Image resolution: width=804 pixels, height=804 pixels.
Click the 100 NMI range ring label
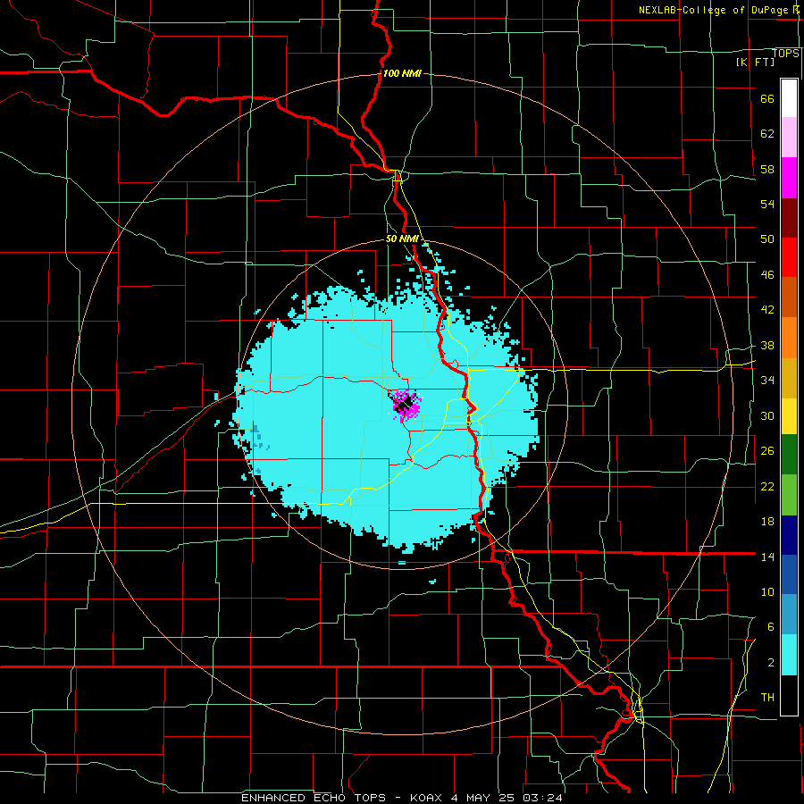(x=402, y=73)
